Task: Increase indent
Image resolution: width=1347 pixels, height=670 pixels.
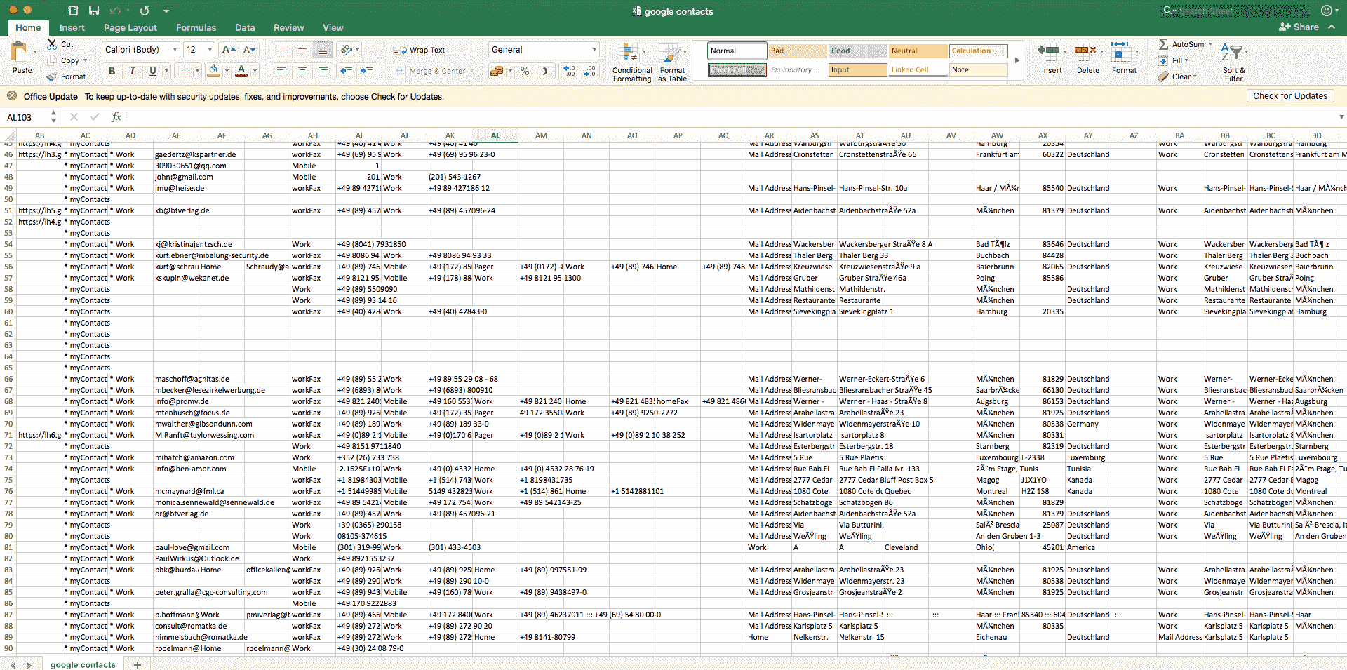Action: (x=366, y=71)
